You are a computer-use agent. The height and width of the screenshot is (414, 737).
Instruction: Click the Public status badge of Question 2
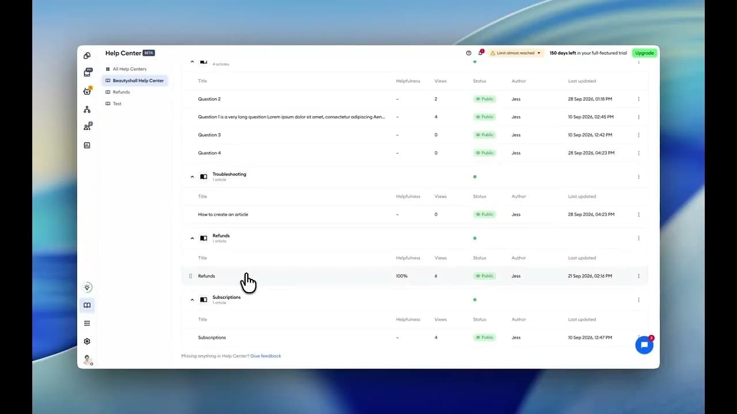(485, 99)
